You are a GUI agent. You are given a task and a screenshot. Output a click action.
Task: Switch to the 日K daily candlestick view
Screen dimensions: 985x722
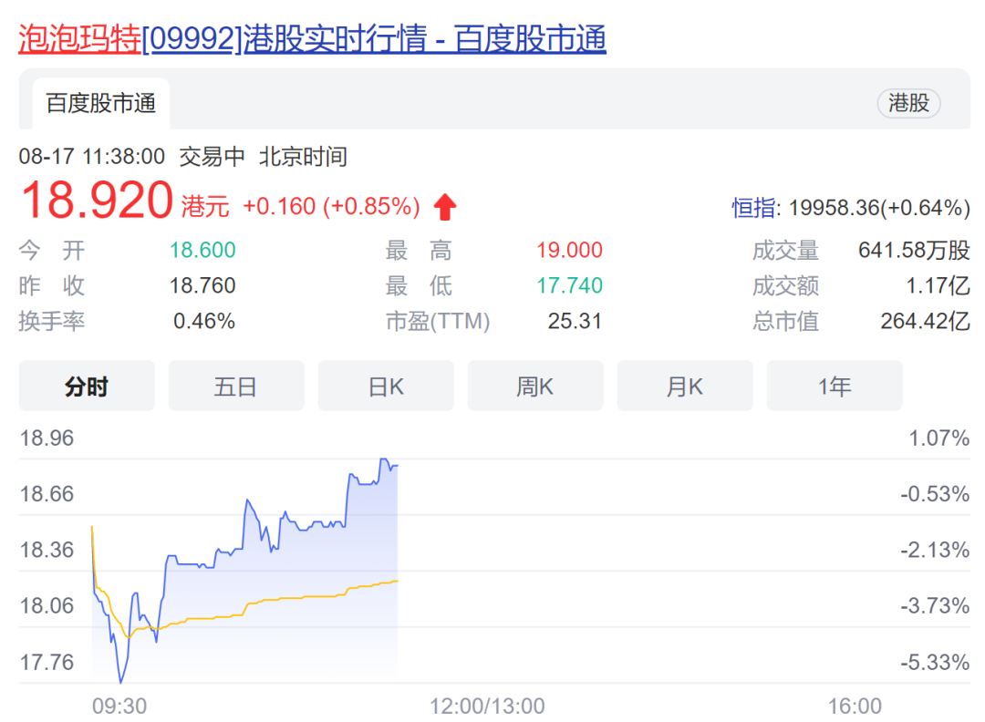coord(386,387)
